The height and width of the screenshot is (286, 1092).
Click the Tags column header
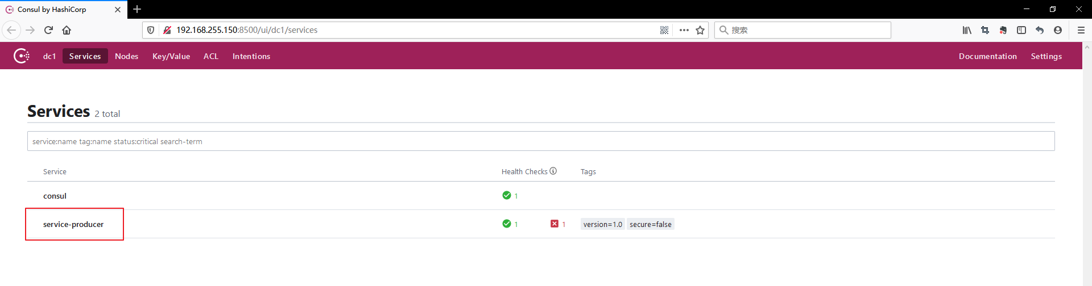(x=588, y=171)
